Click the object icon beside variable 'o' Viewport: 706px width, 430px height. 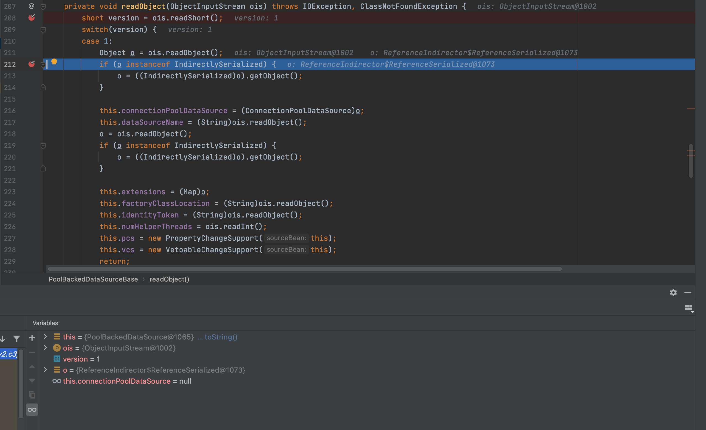tap(57, 370)
